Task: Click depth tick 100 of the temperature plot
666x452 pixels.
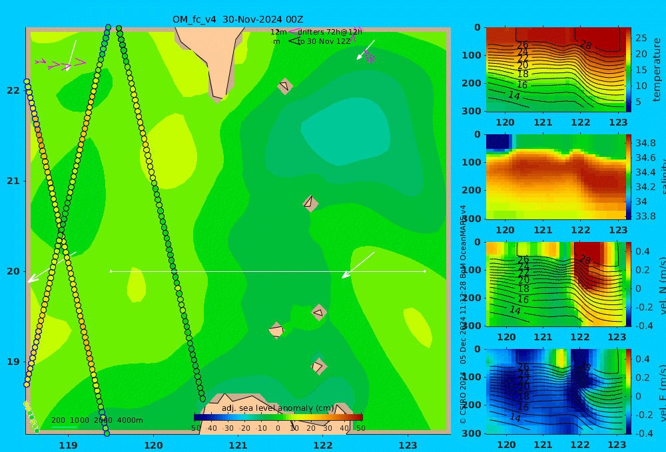Action: [x=472, y=55]
